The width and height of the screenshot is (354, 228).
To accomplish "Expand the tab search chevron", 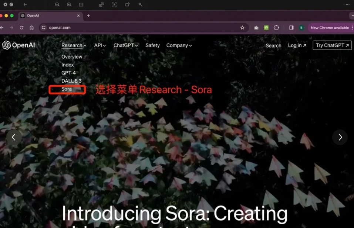I will 352,15.
